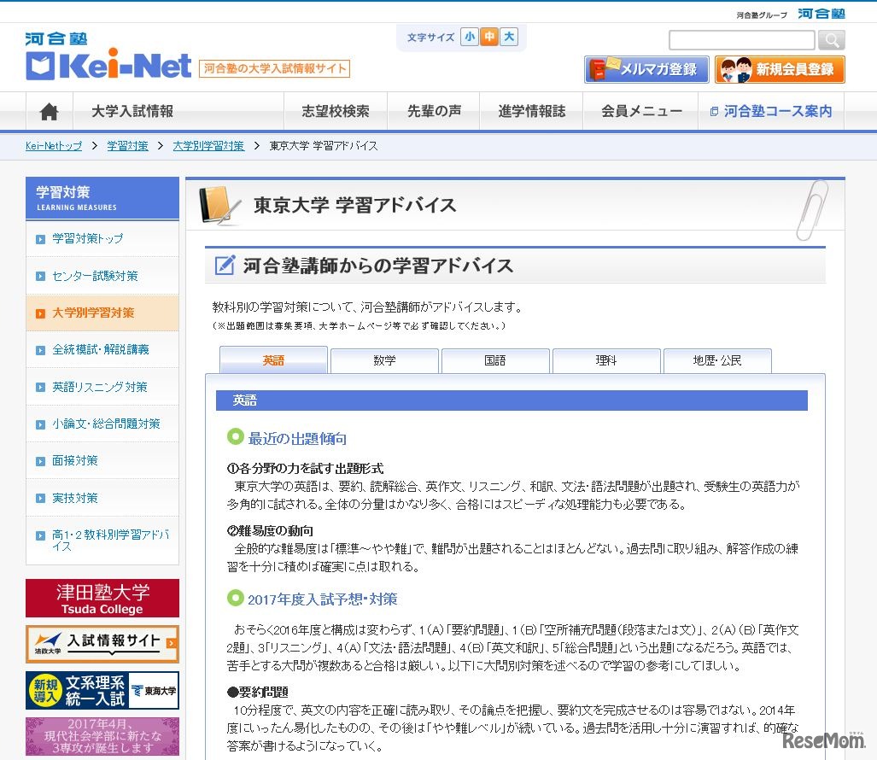This screenshot has height=760, width=877.
Task: Set text size to 大
Action: point(509,37)
